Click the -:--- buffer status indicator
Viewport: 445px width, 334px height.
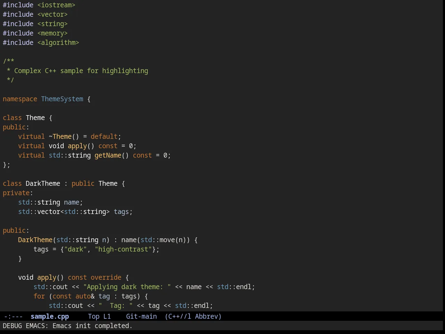(x=13, y=316)
